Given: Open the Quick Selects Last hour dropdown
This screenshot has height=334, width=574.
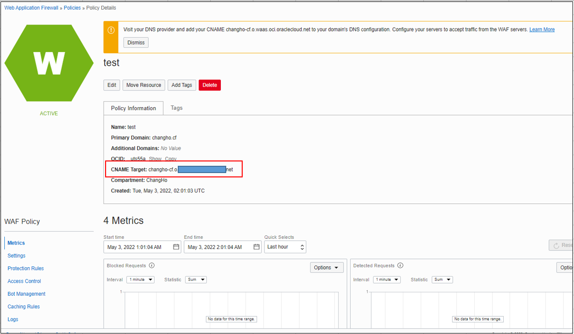Looking at the screenshot, I should (x=285, y=247).
